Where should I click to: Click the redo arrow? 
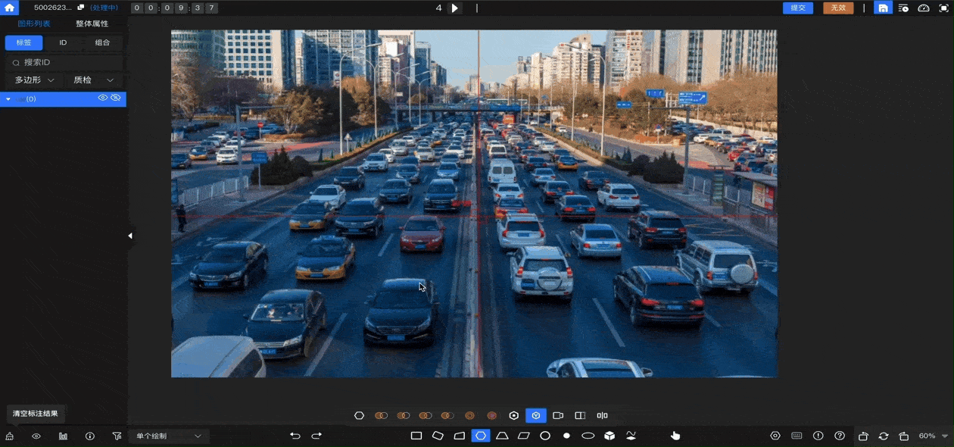click(x=316, y=436)
